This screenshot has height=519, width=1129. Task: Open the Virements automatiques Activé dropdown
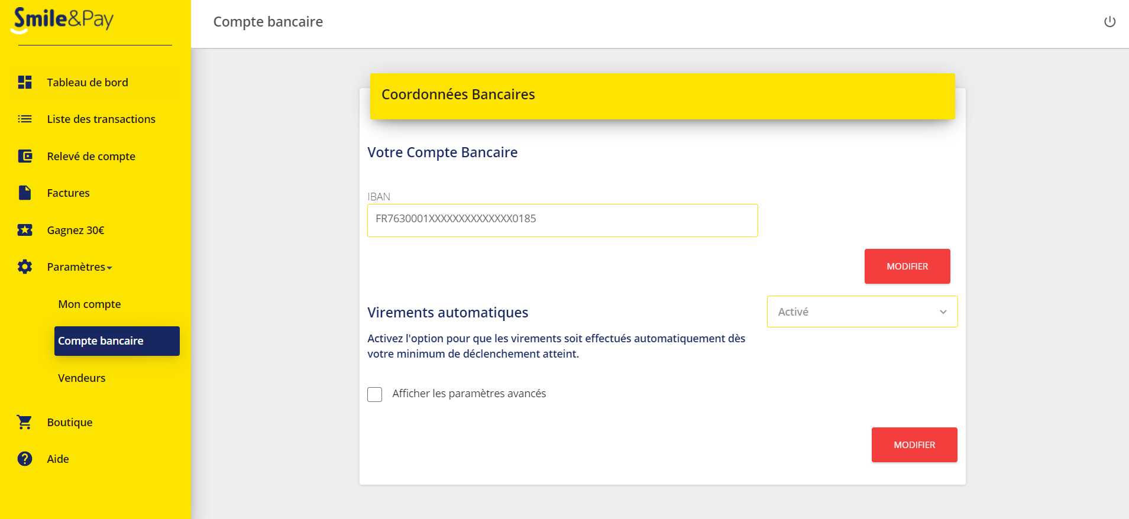[862, 312]
